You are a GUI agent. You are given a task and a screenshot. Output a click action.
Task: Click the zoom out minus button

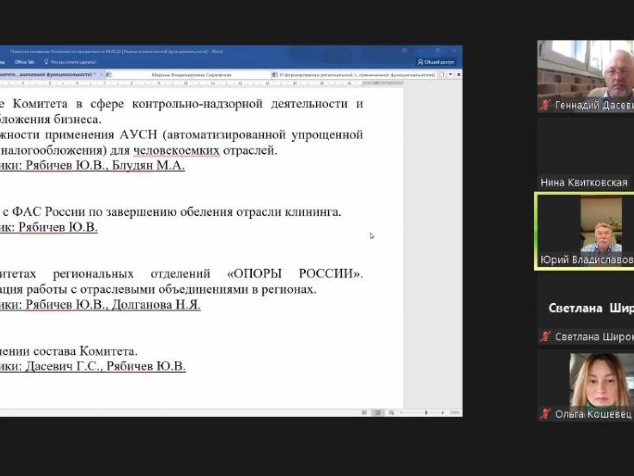pos(401,412)
